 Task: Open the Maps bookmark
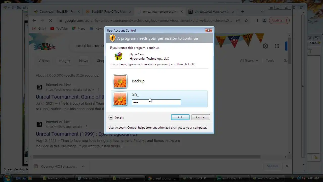pyautogui.click(x=78, y=29)
